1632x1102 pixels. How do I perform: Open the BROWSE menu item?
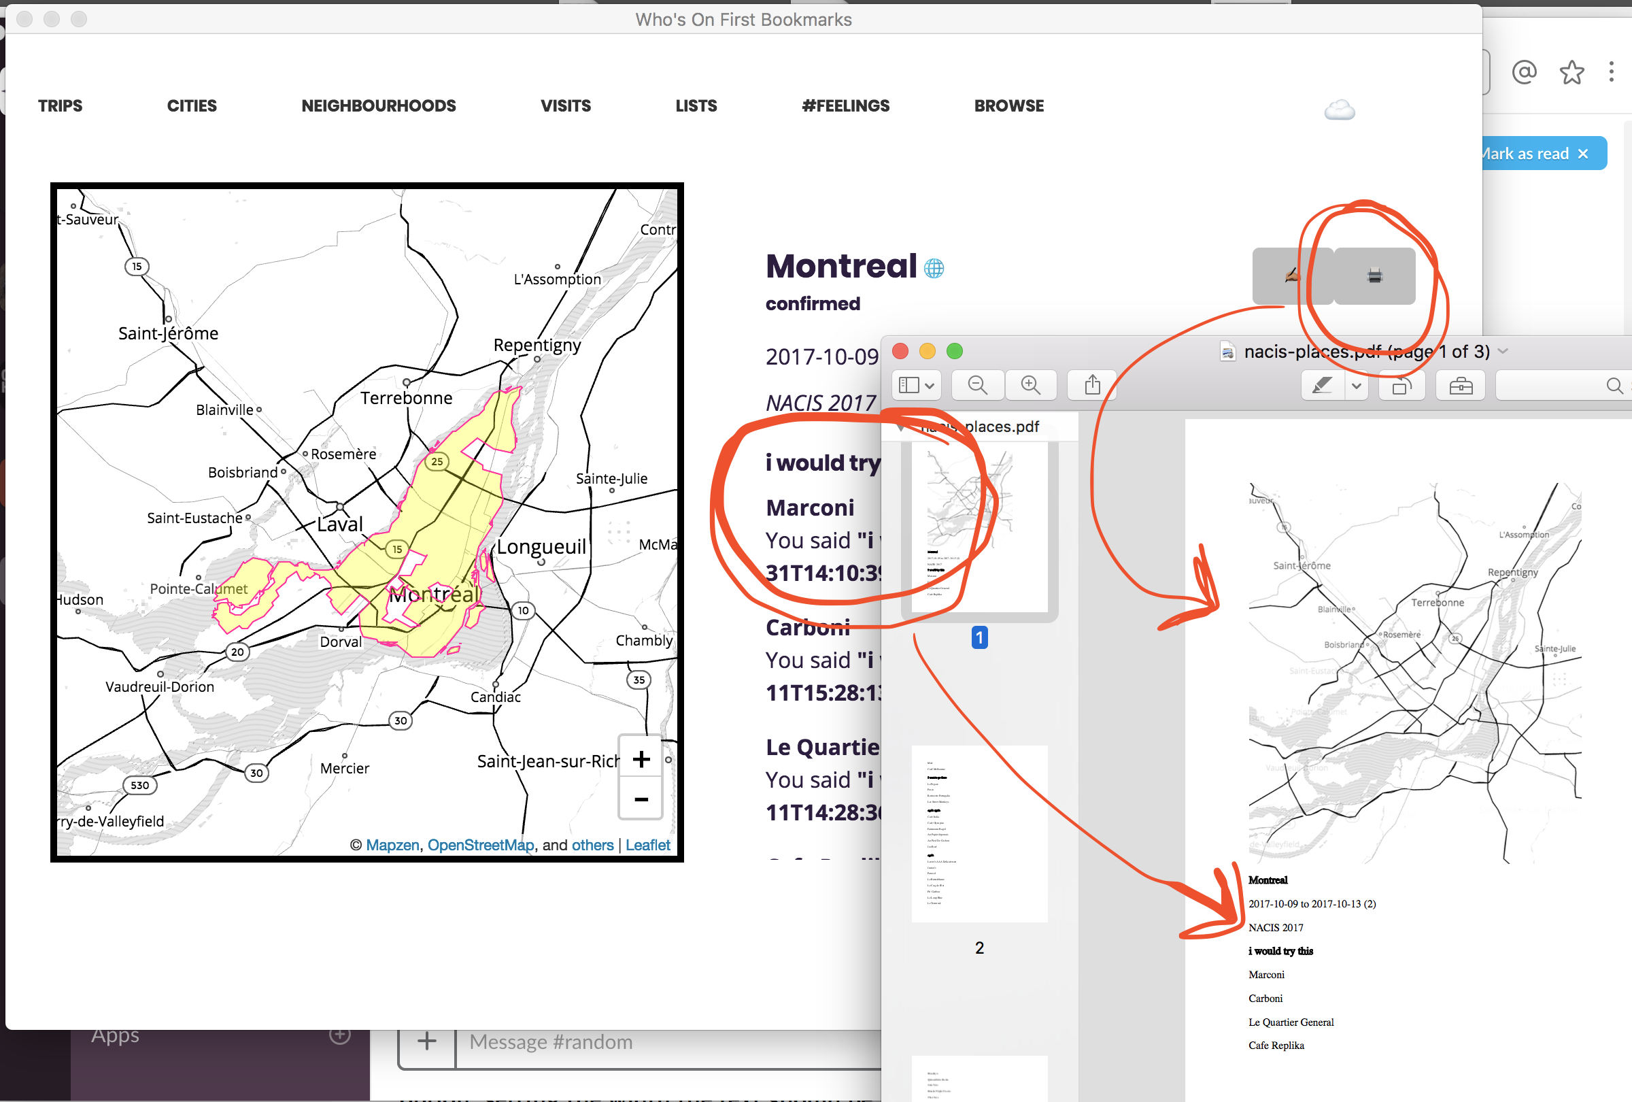point(1008,106)
